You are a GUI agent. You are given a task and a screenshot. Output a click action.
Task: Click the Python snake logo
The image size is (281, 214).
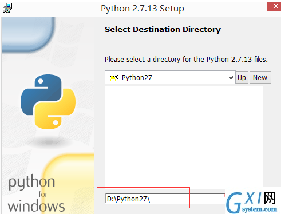coord(48,101)
